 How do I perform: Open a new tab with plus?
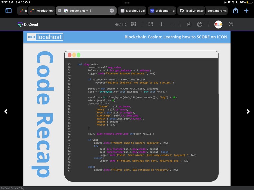click(246, 11)
